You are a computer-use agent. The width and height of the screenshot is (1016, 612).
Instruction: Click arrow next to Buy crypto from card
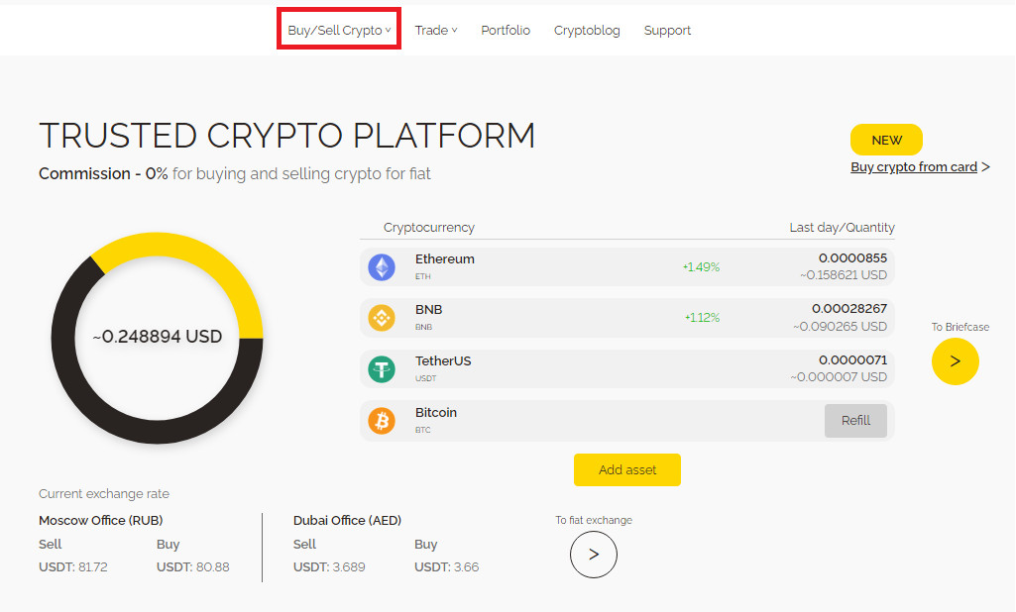[985, 167]
